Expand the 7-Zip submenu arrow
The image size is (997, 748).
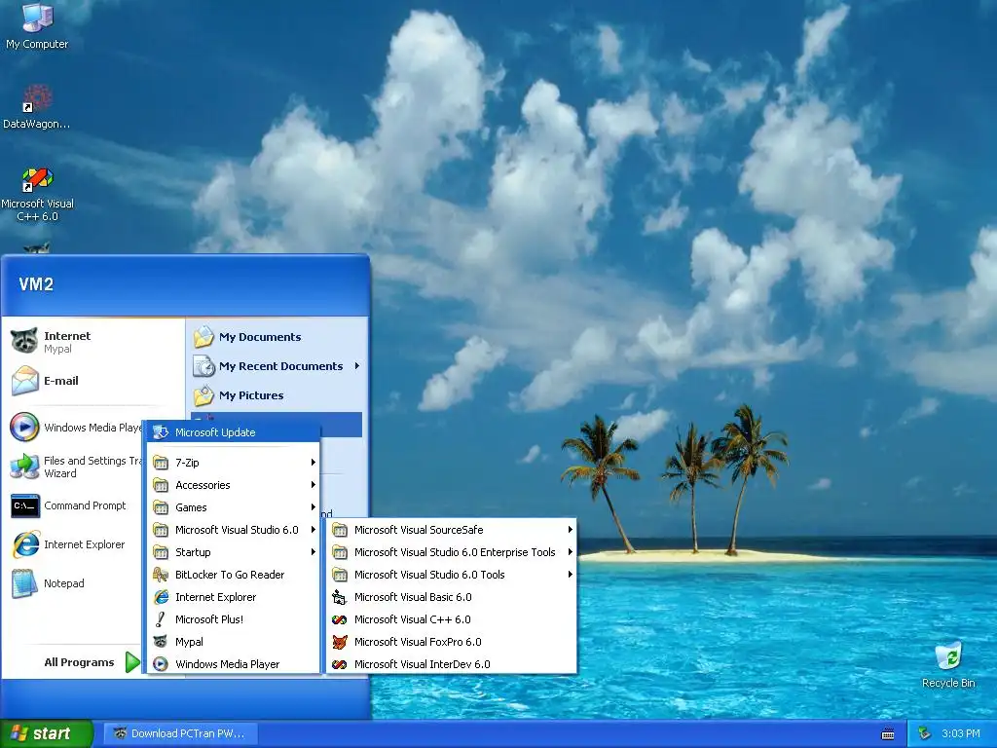(x=313, y=463)
